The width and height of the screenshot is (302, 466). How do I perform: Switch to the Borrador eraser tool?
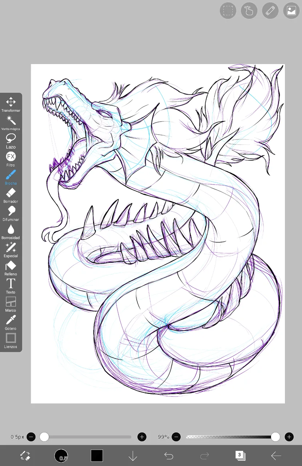pos(11,196)
